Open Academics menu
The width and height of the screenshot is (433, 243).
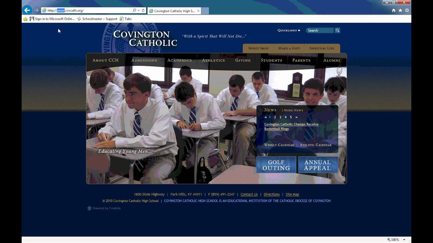(180, 60)
